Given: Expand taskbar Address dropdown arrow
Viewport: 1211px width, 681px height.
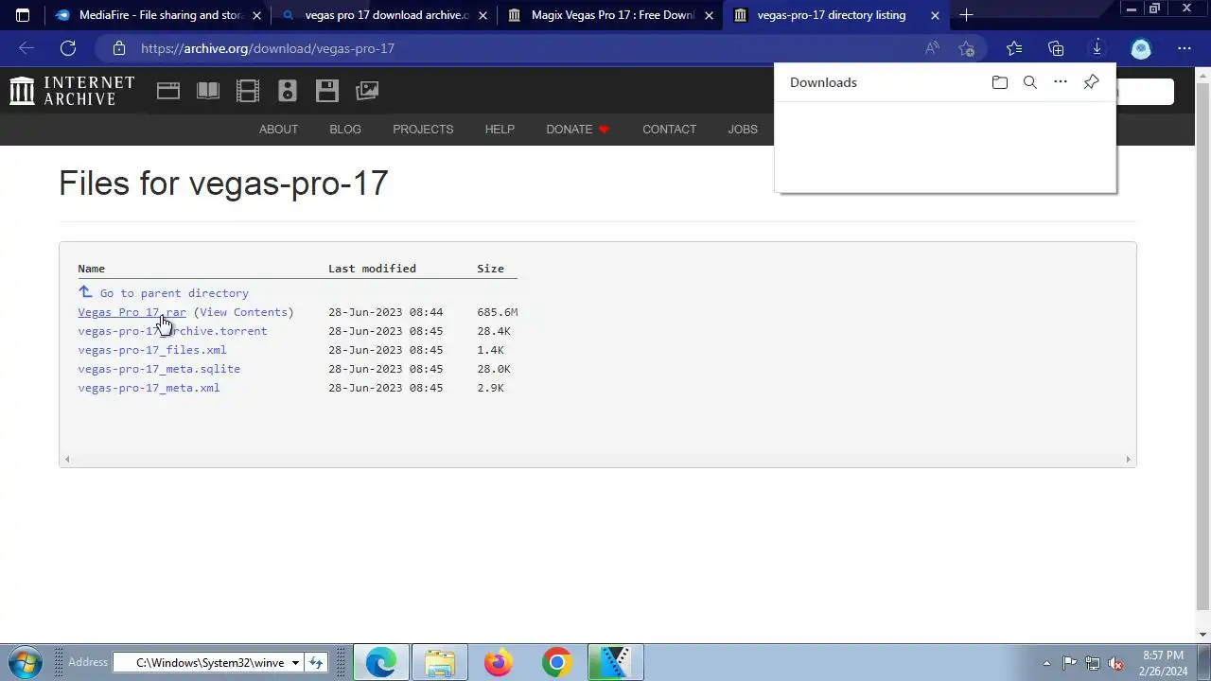Looking at the screenshot, I should coord(295,663).
